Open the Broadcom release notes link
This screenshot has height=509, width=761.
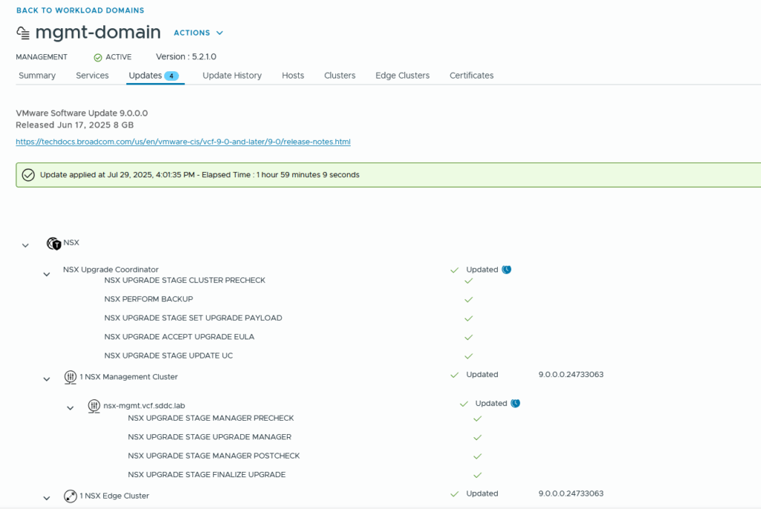(x=183, y=142)
